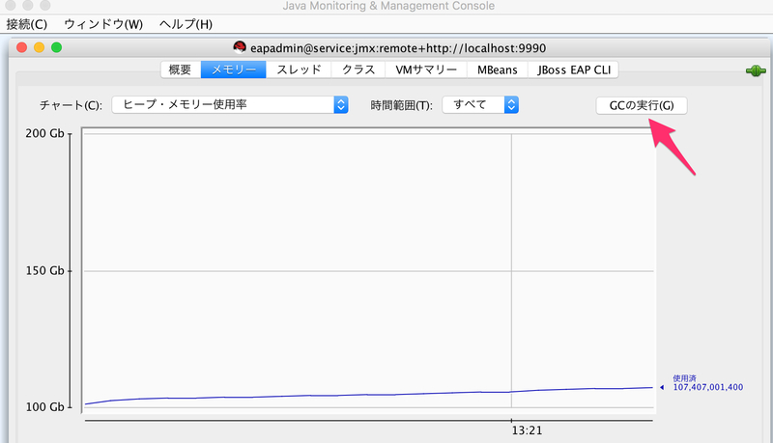Click the 150 Gb axis label
773x443 pixels.
coord(44,270)
